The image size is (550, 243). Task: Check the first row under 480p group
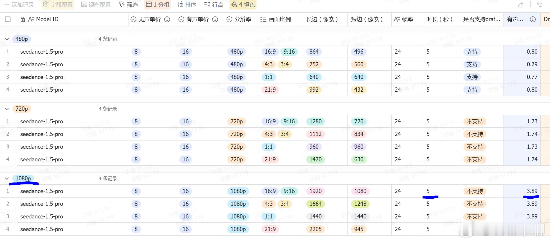click(7, 52)
